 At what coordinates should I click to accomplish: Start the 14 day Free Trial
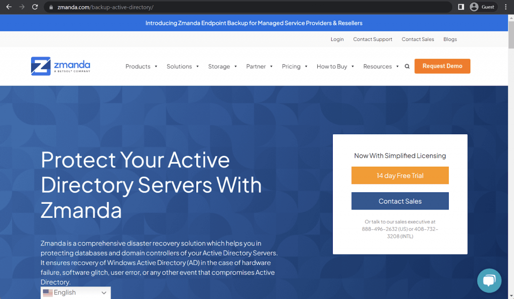pos(400,175)
